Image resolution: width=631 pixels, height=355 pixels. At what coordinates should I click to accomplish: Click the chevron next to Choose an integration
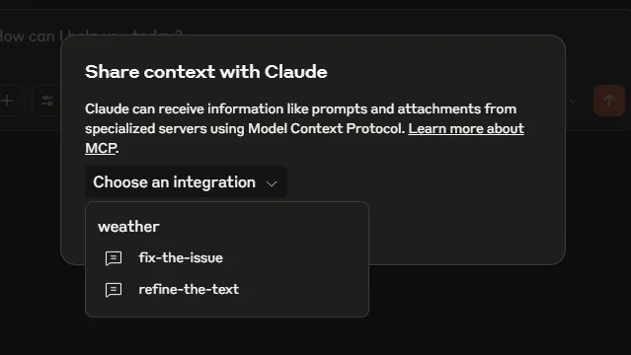[x=272, y=183]
